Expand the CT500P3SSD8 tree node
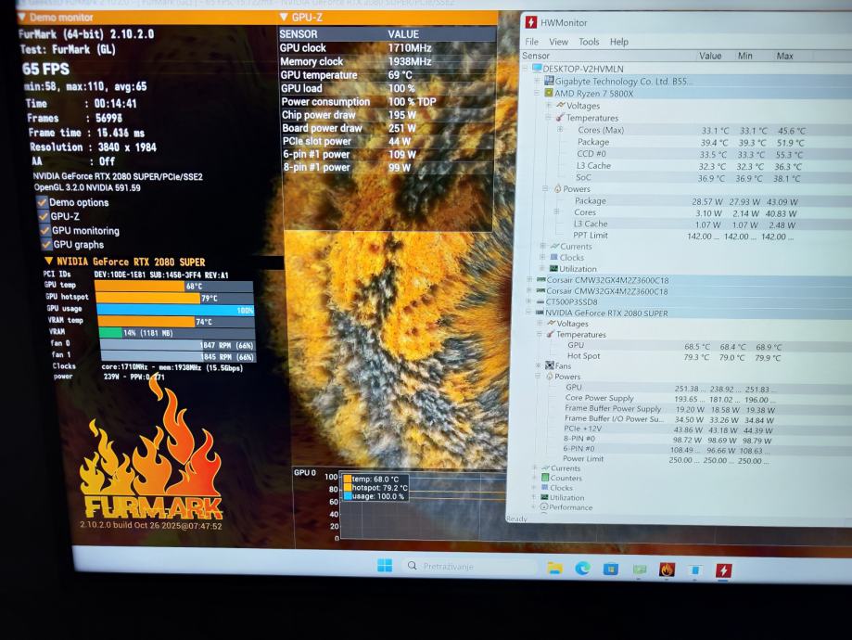 529,301
